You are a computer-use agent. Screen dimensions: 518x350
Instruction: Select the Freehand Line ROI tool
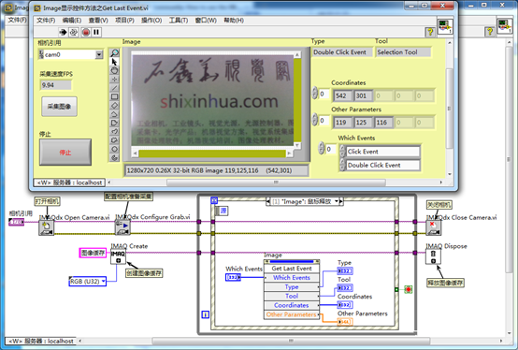coord(114,132)
